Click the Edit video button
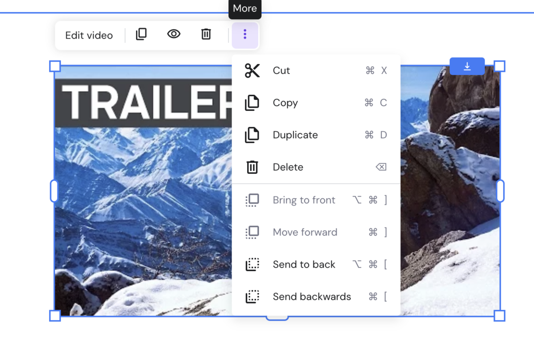Image resolution: width=534 pixels, height=341 pixels. [89, 35]
